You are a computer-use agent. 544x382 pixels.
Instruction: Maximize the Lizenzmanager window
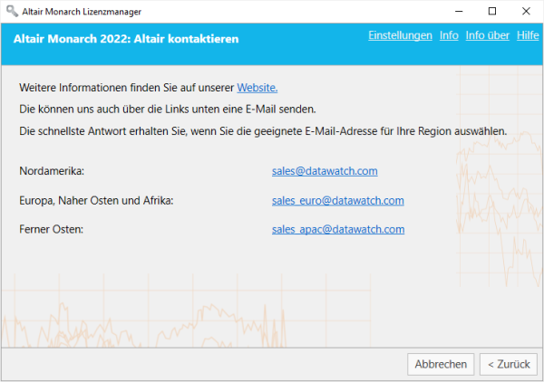coord(492,11)
